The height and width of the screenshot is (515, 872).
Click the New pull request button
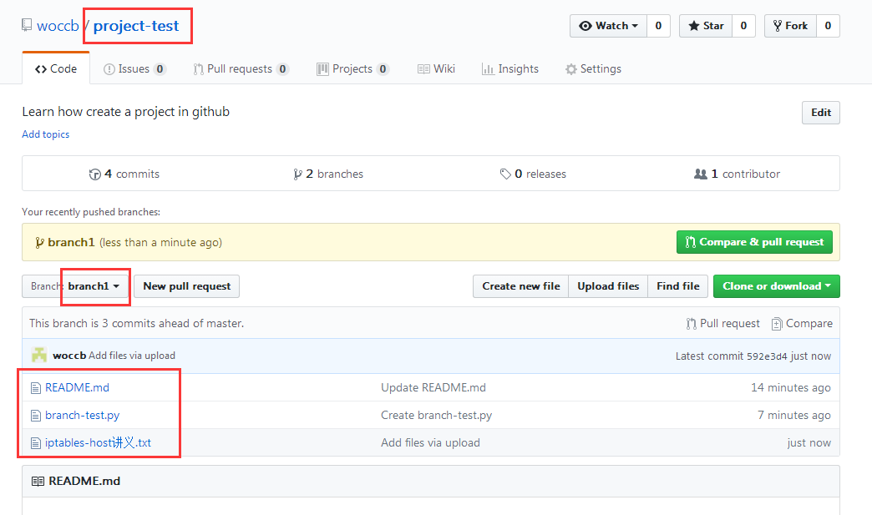187,286
